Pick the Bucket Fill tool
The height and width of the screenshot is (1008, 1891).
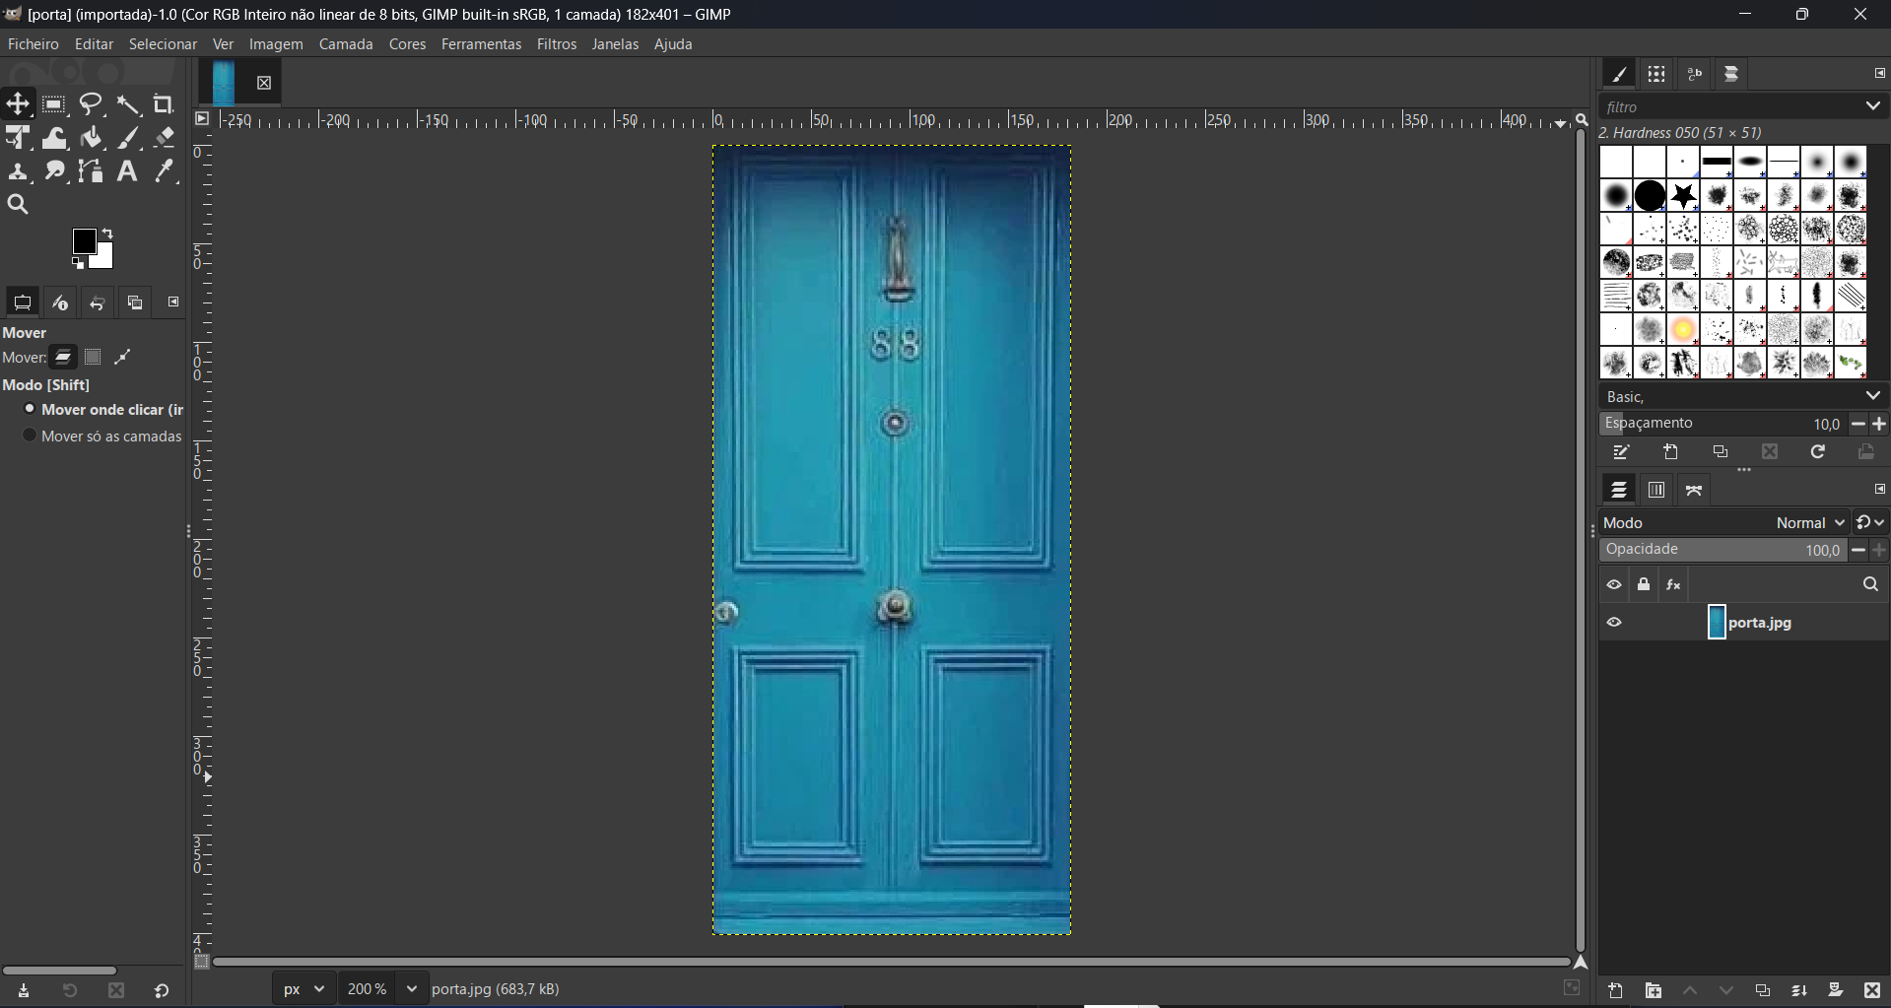coord(92,138)
